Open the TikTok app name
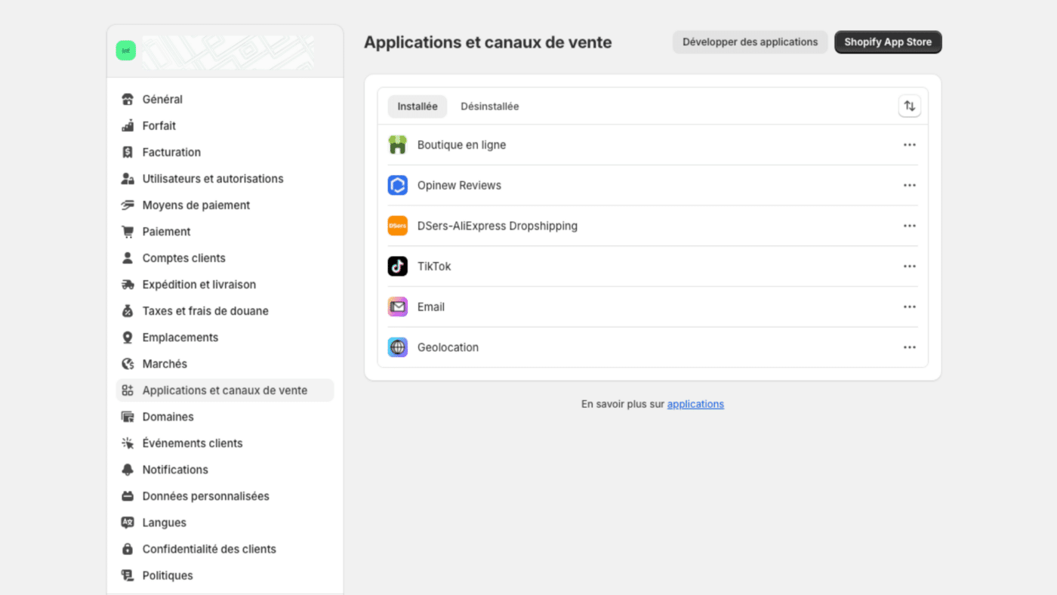The height and width of the screenshot is (595, 1057). pyautogui.click(x=434, y=267)
